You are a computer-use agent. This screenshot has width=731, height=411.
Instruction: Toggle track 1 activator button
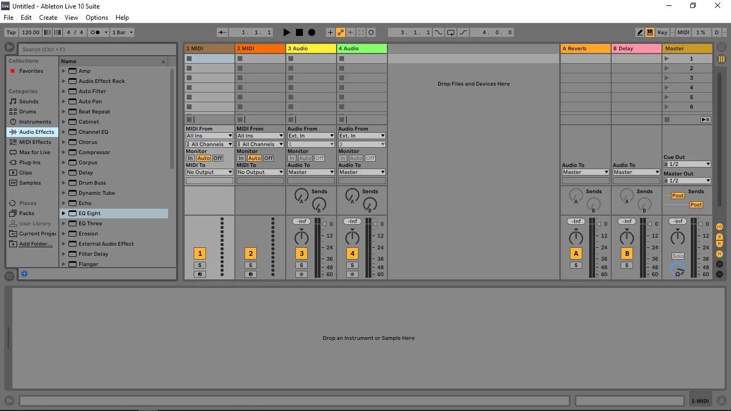200,254
